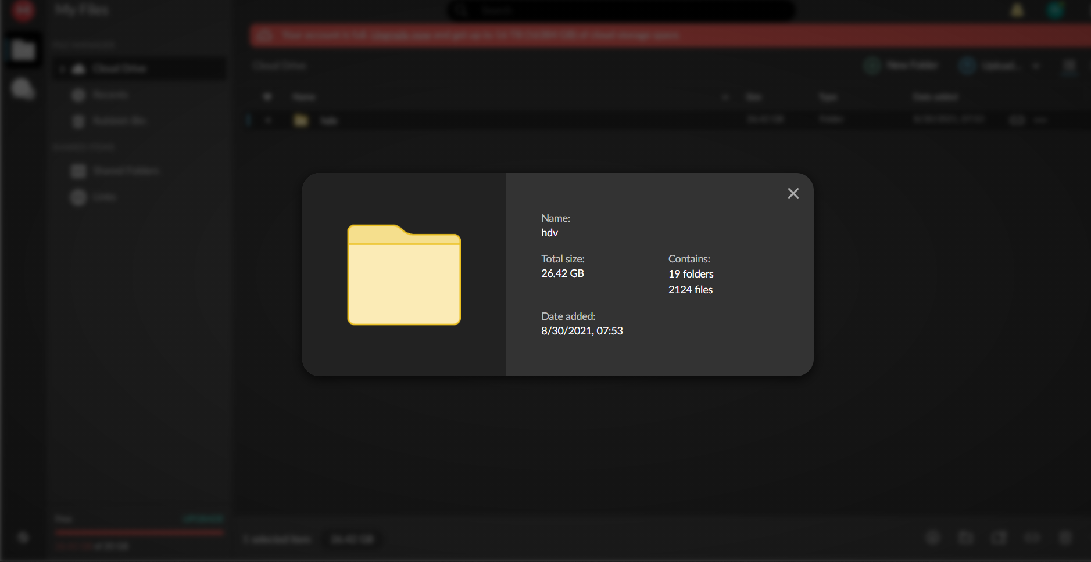Click the 19 folders count text

pos(691,274)
